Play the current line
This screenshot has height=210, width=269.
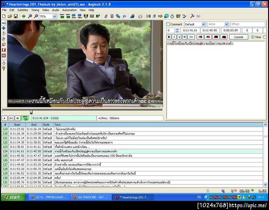click(11, 118)
